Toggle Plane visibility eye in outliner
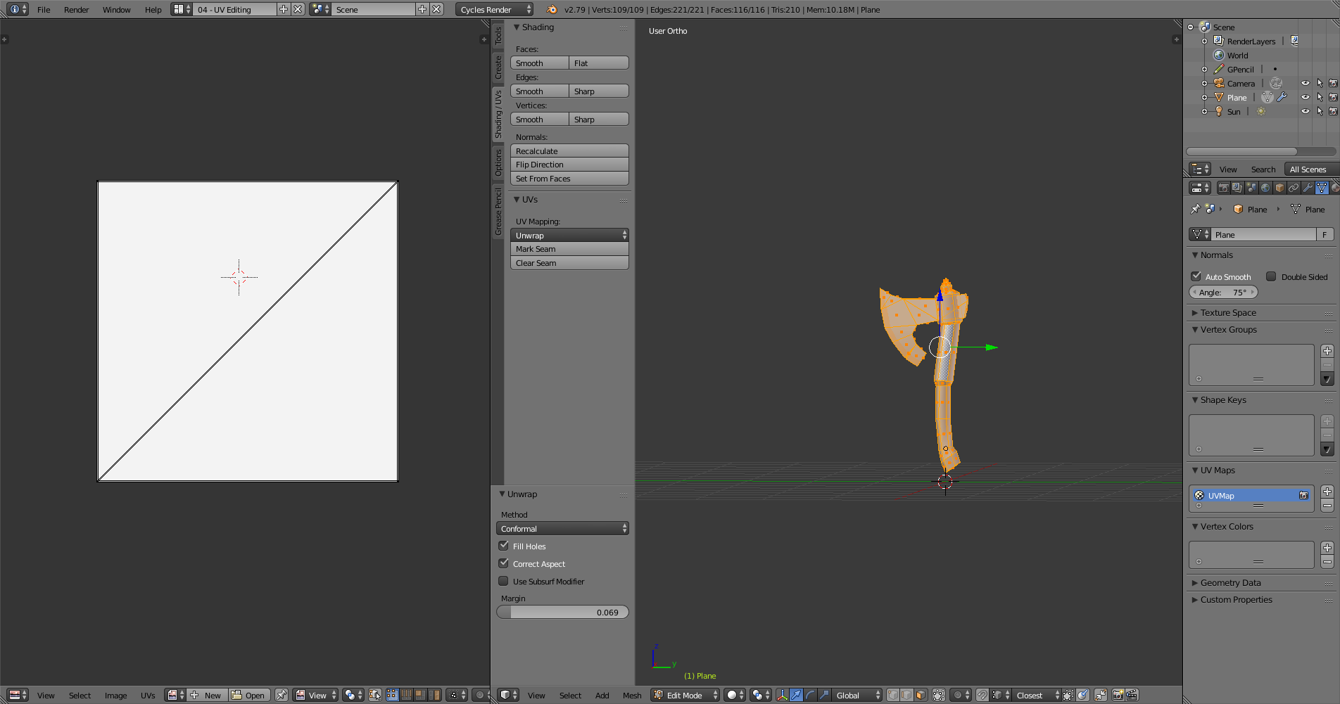Viewport: 1340px width, 704px height. click(1306, 97)
